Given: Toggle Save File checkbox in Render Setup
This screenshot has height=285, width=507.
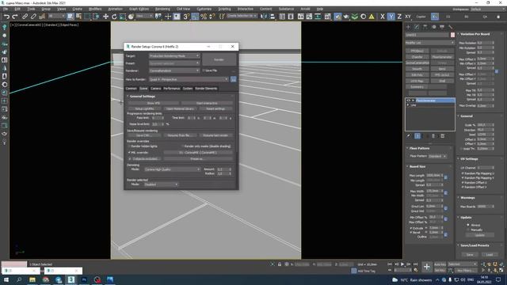Looking at the screenshot, I should (x=204, y=70).
